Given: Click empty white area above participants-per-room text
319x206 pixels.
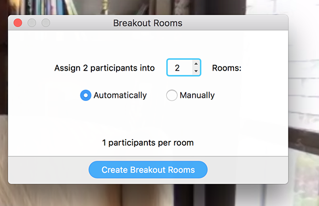Looking at the screenshot, I should point(148,122).
